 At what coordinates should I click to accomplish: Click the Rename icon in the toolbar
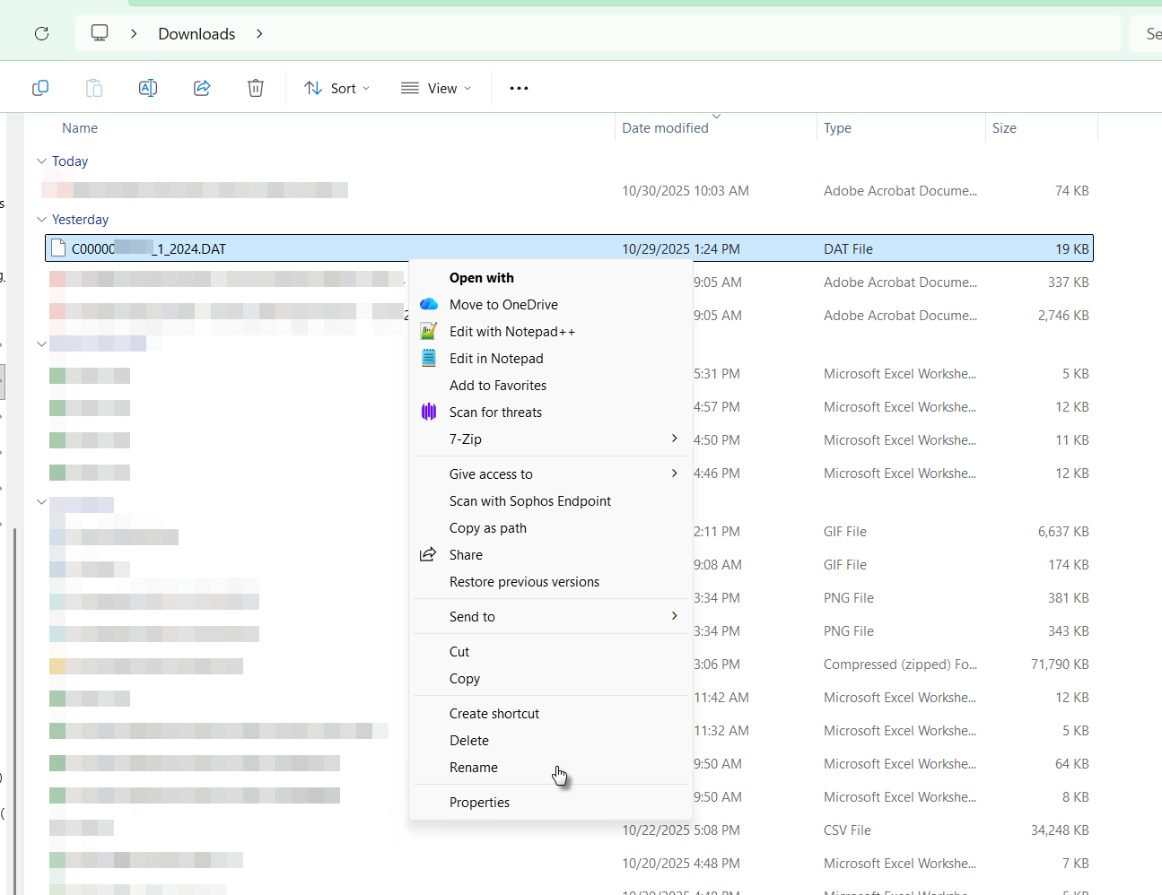coord(148,88)
